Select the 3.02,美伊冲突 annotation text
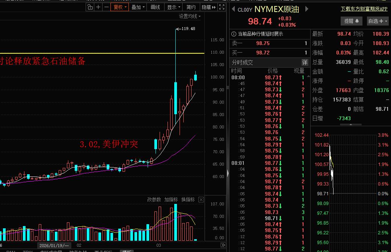391x252 pixels. pos(109,144)
